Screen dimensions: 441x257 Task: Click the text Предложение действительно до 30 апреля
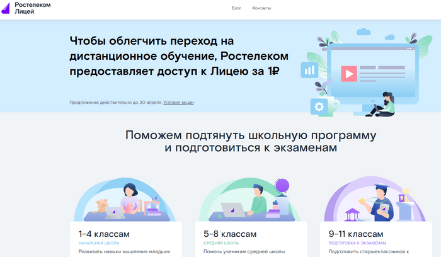(x=116, y=102)
